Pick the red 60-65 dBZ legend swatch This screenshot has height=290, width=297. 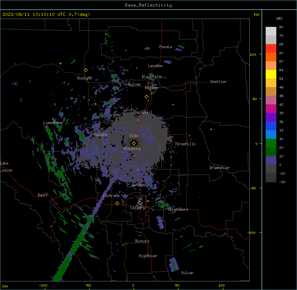[x=271, y=48]
